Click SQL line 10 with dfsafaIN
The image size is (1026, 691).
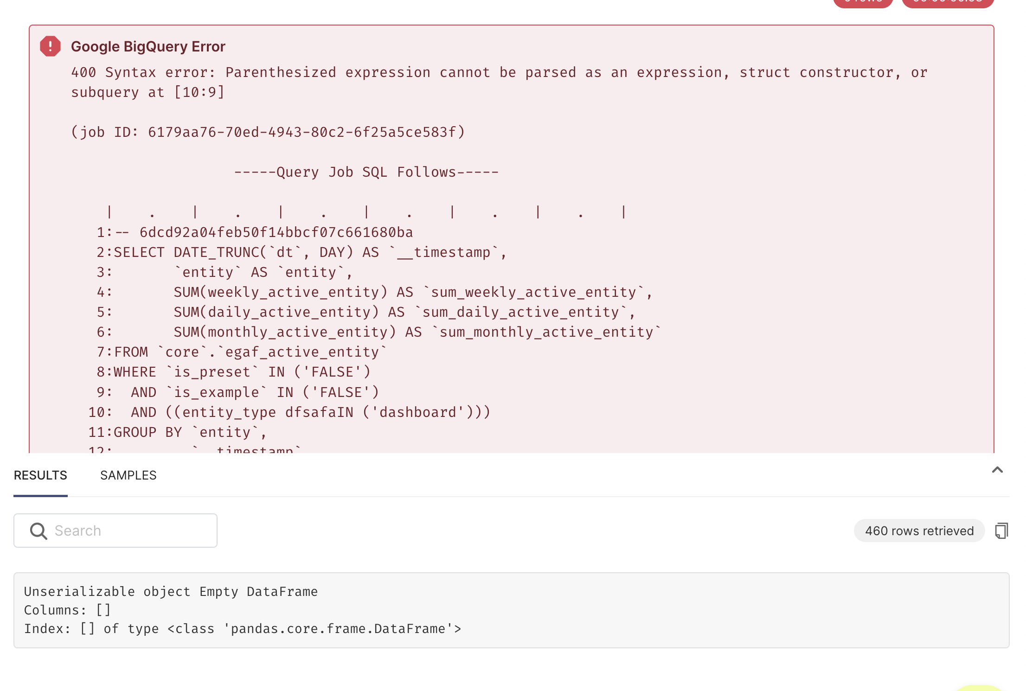pyautogui.click(x=310, y=412)
